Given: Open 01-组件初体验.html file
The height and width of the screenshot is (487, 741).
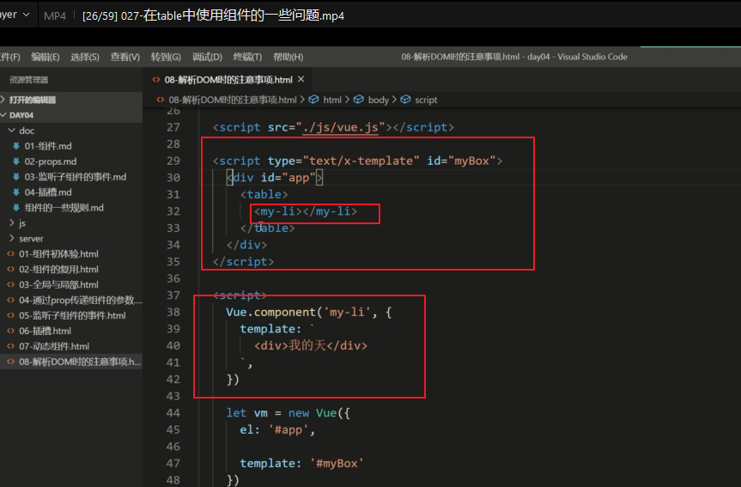Looking at the screenshot, I should [x=58, y=254].
